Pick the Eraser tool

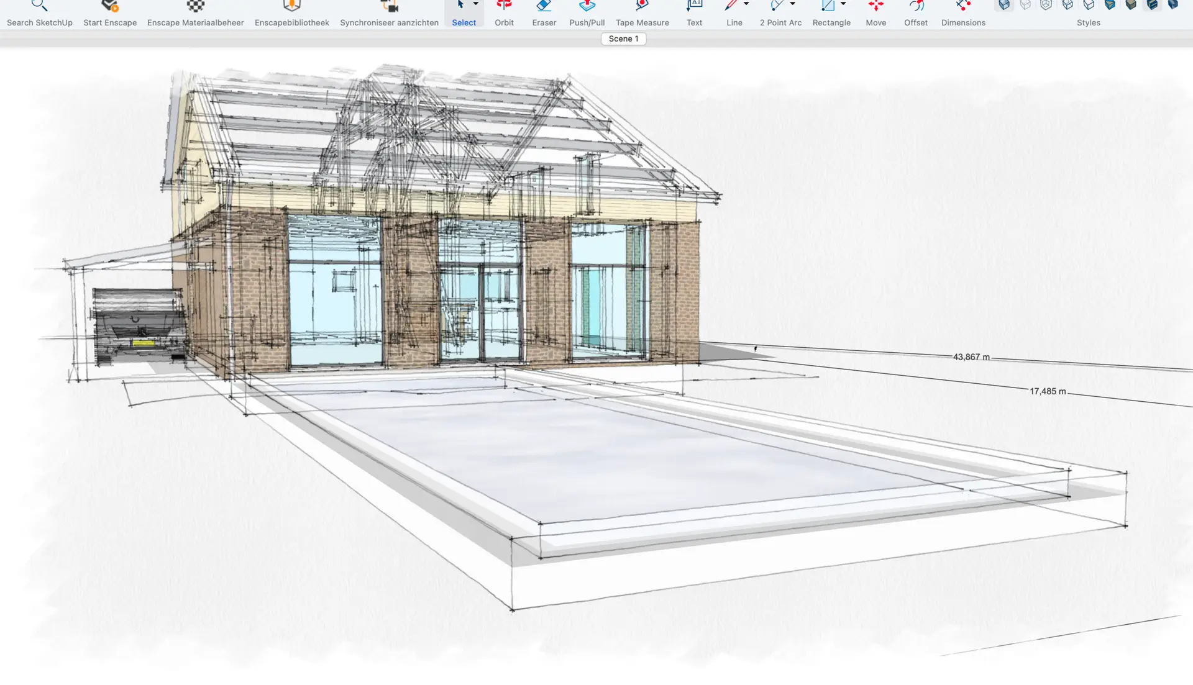pyautogui.click(x=544, y=7)
